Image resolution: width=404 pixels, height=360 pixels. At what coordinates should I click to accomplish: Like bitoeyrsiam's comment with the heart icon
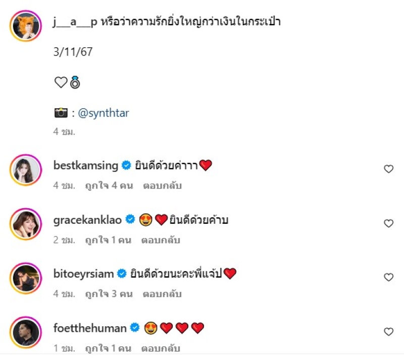[388, 277]
